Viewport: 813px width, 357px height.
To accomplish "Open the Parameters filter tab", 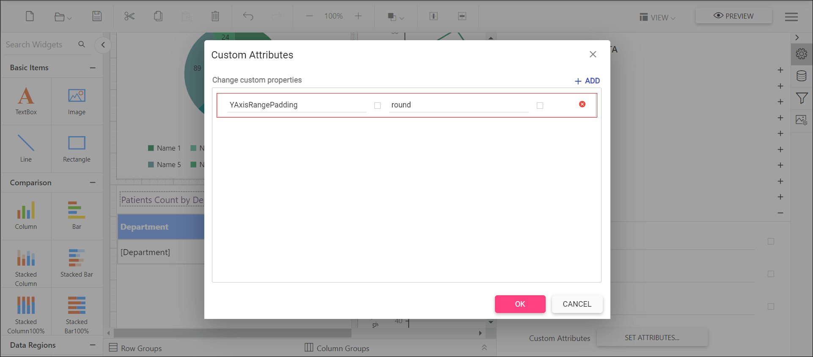I will click(802, 98).
